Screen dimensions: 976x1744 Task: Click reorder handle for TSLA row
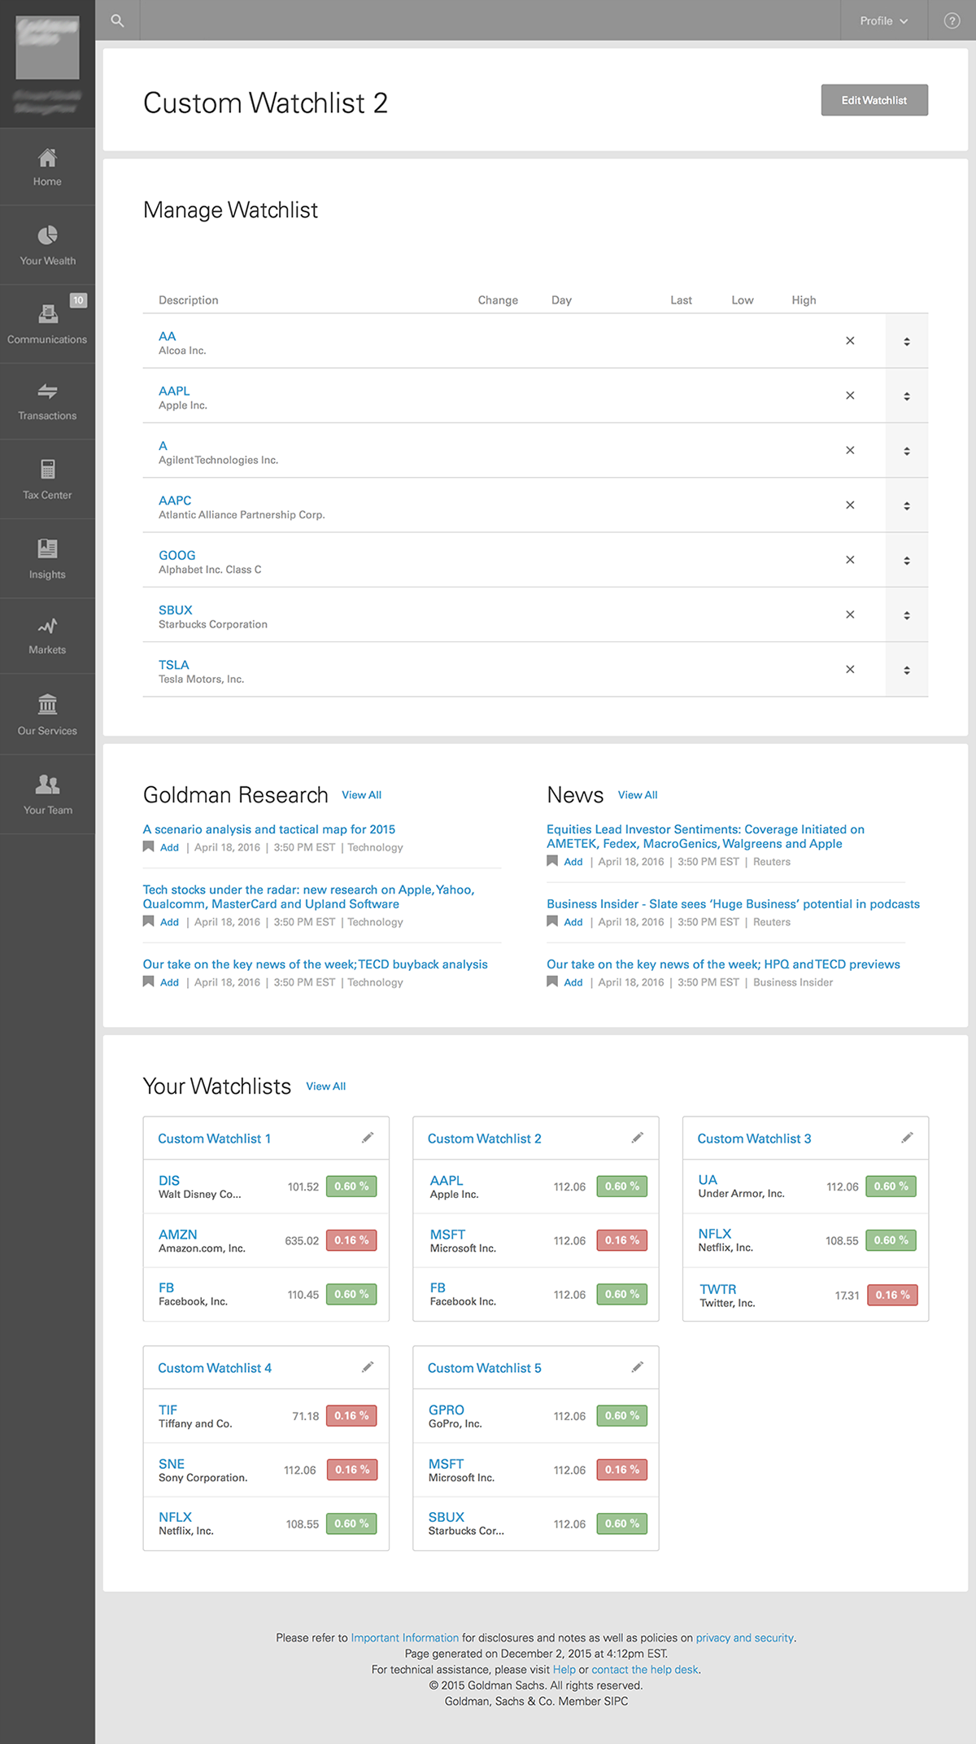coord(907,670)
